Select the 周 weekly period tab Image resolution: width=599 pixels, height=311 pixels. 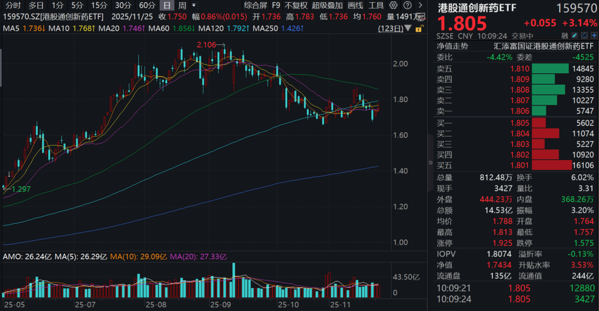(x=182, y=5)
